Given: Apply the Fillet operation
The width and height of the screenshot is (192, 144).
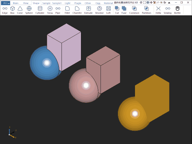Looking at the screenshot, I should (x=67, y=10).
